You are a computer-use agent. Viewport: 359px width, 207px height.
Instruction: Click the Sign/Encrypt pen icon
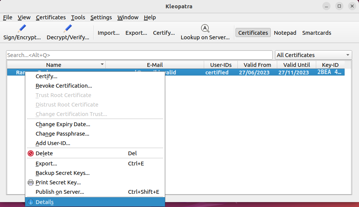(22, 28)
